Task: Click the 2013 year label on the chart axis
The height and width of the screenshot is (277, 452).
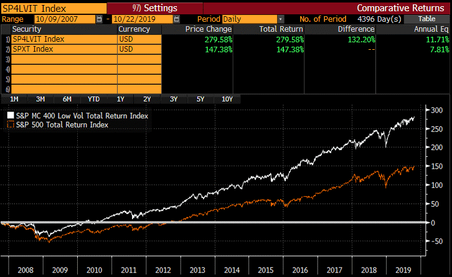Action: click(x=197, y=270)
